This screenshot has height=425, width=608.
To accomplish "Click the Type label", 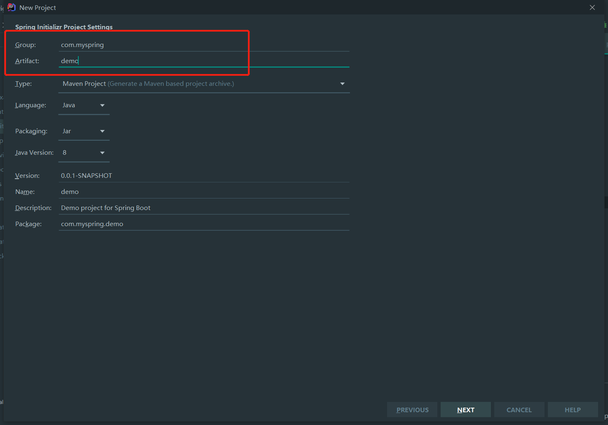I will 23,83.
